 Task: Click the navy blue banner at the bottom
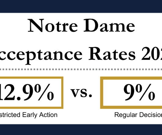(x=81, y=130)
